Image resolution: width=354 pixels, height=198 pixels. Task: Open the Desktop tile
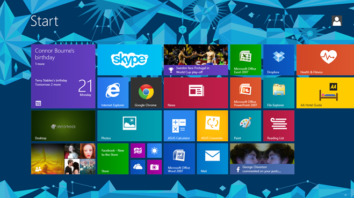click(x=63, y=126)
